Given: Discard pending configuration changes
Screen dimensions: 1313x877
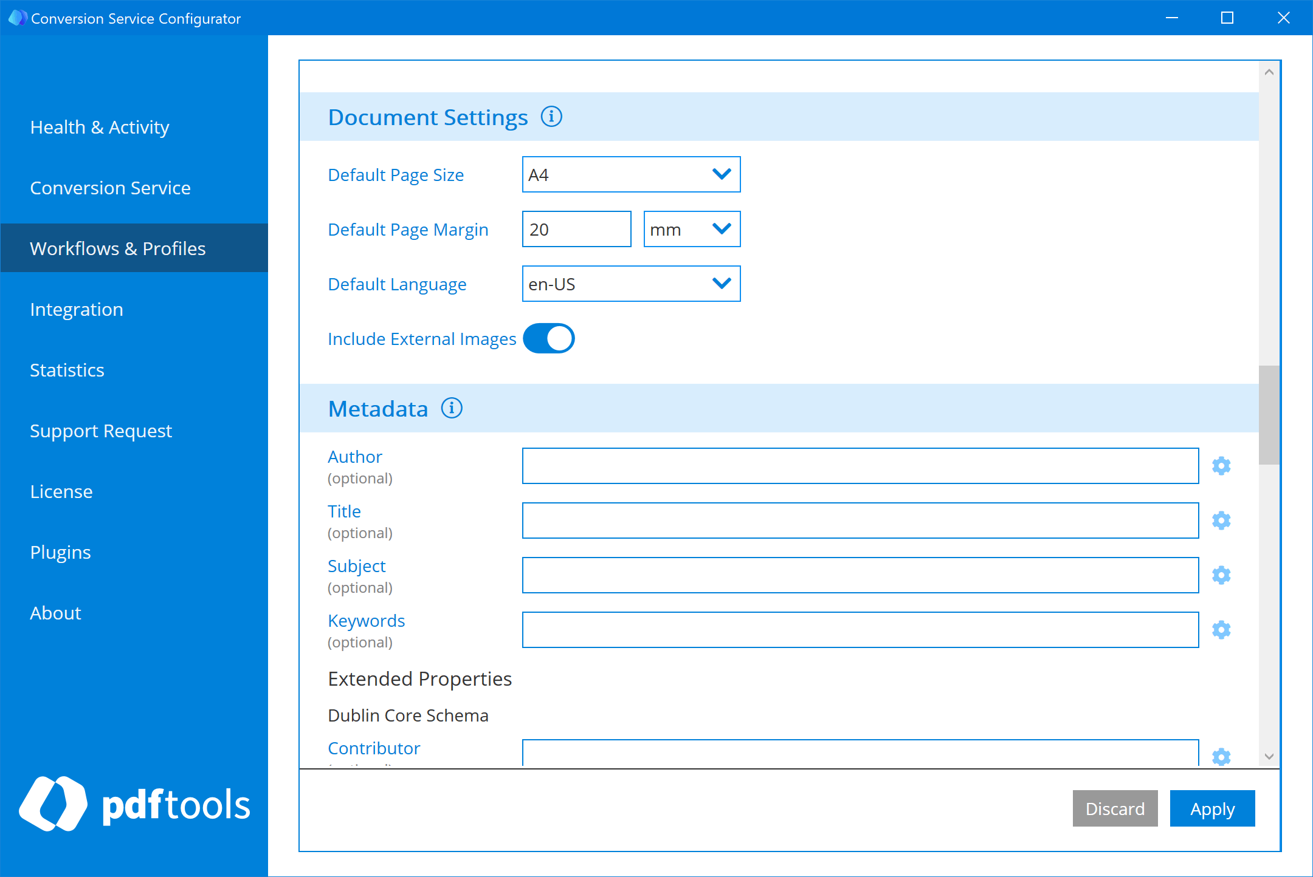Looking at the screenshot, I should (1115, 808).
